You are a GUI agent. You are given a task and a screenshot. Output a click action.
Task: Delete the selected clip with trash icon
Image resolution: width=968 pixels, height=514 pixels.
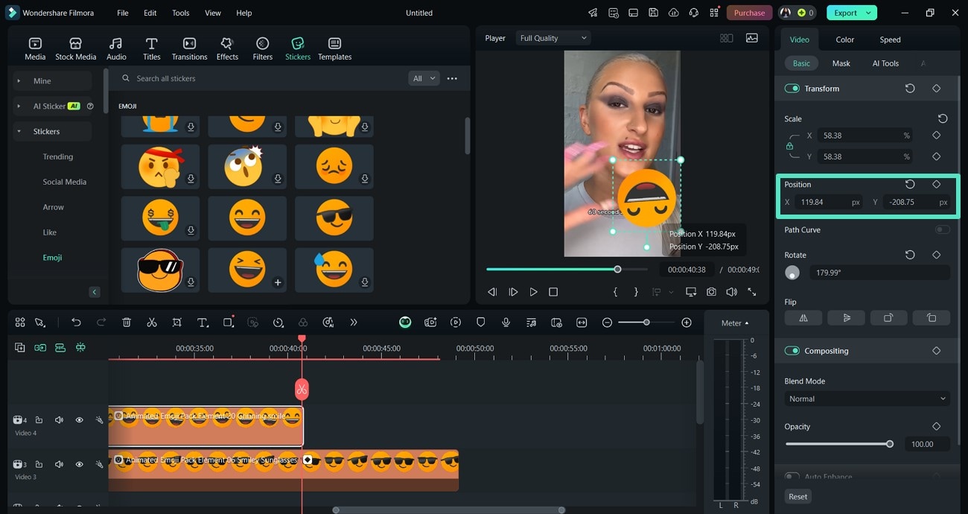pyautogui.click(x=127, y=323)
